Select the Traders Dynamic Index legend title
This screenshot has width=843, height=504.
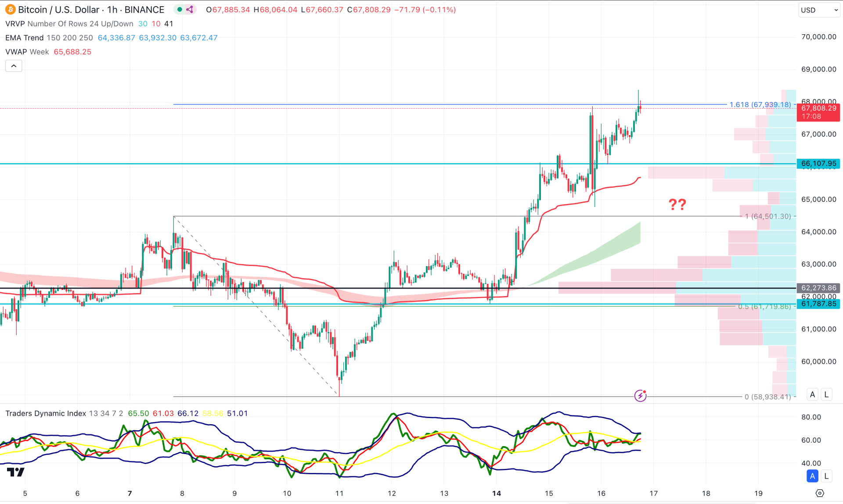46,413
